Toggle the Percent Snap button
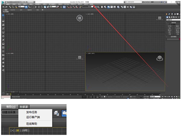Screen dimensions: 181x136 74,7
